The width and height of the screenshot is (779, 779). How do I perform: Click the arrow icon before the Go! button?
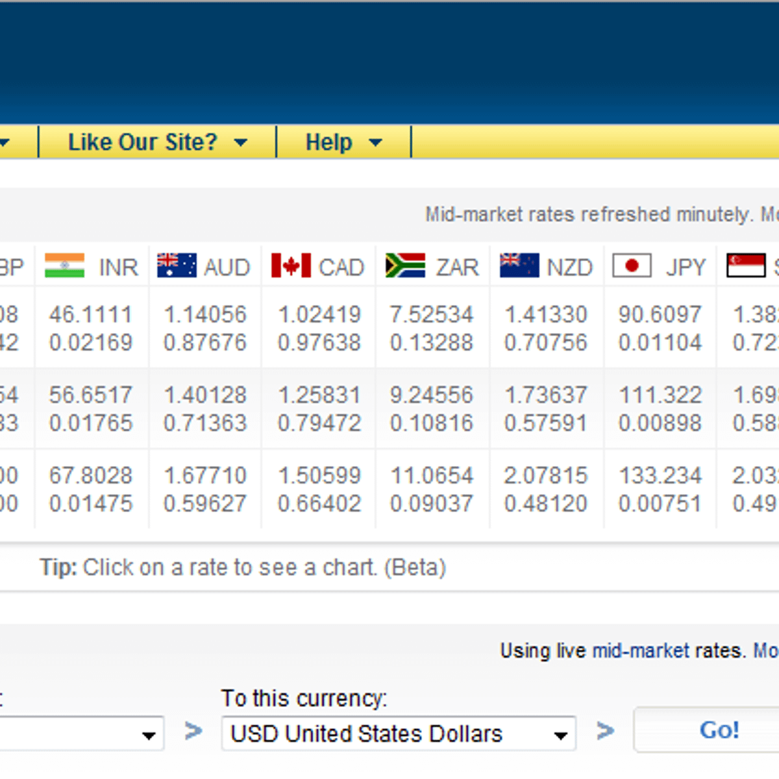(x=605, y=731)
